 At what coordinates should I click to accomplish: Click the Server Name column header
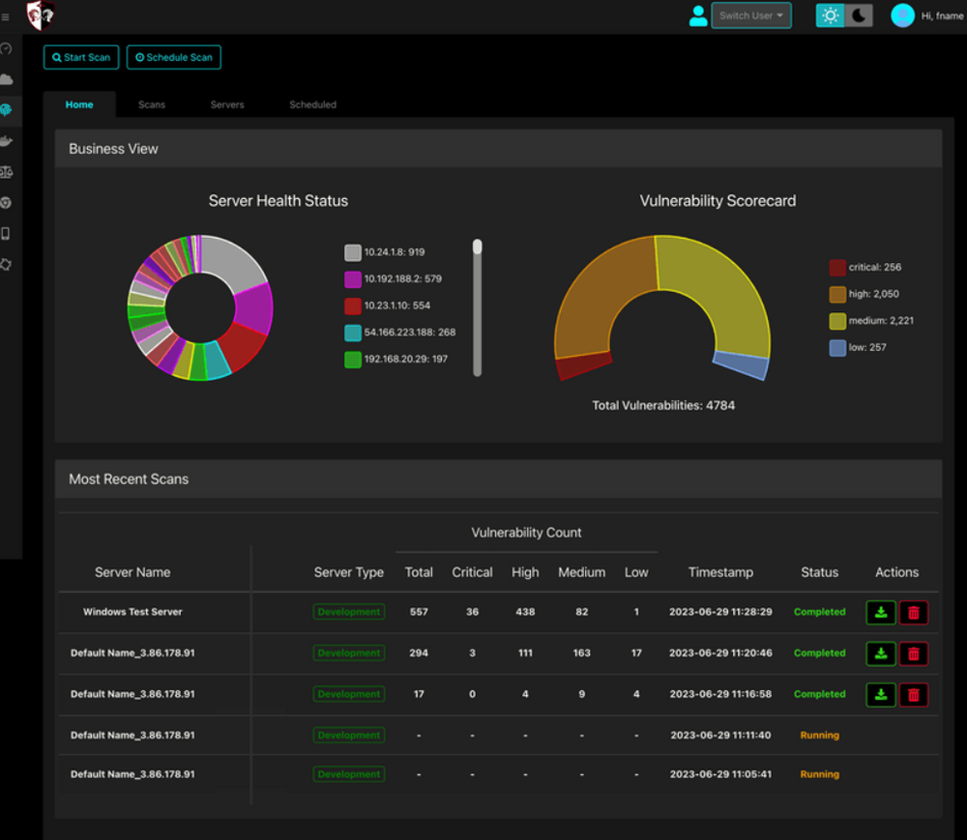pos(132,572)
